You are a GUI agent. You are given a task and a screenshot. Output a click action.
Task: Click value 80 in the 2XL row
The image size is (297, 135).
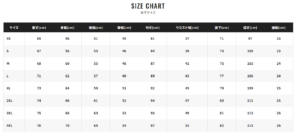222,101
